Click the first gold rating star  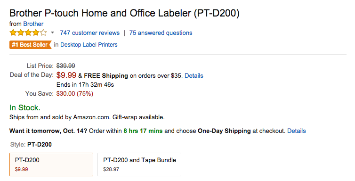(13, 33)
